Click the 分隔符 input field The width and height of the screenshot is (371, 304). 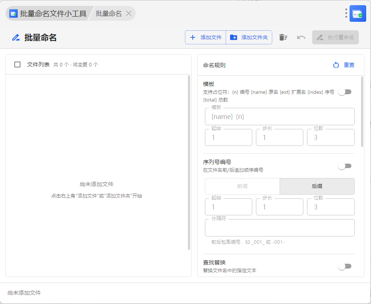(x=280, y=228)
